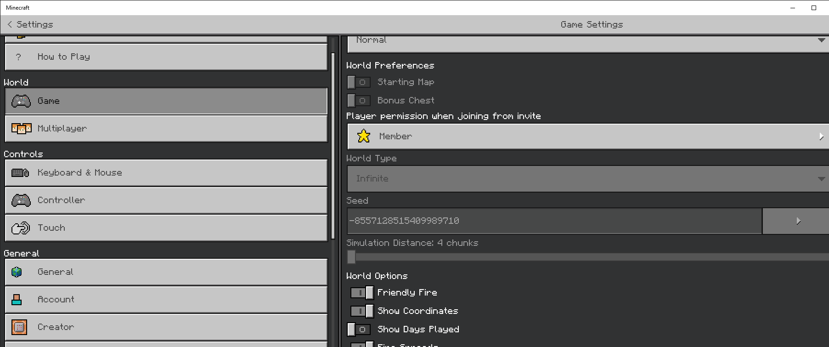This screenshot has width=829, height=347.
Task: Click the Seed input field
Action: pos(555,221)
